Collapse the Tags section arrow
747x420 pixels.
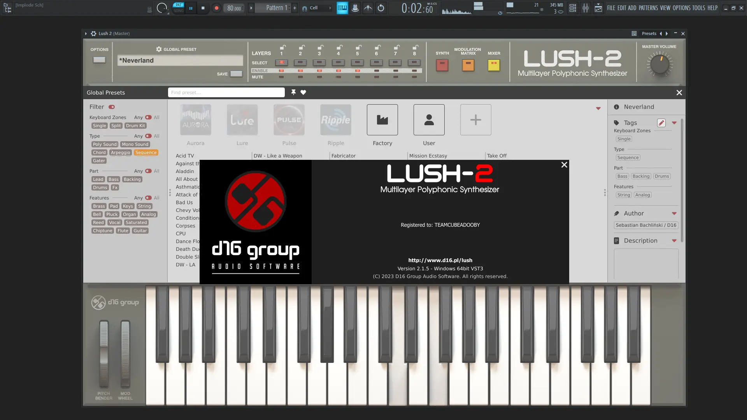(674, 123)
